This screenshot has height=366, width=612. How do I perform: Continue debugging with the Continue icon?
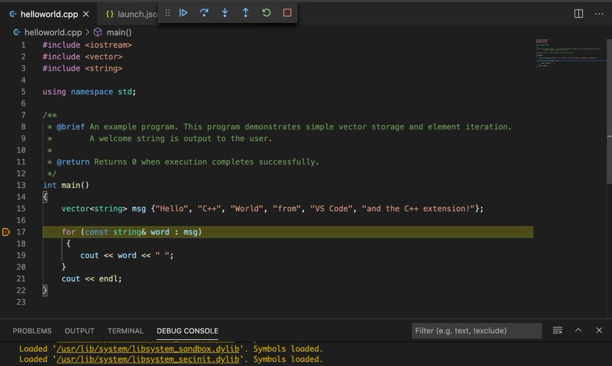point(184,13)
